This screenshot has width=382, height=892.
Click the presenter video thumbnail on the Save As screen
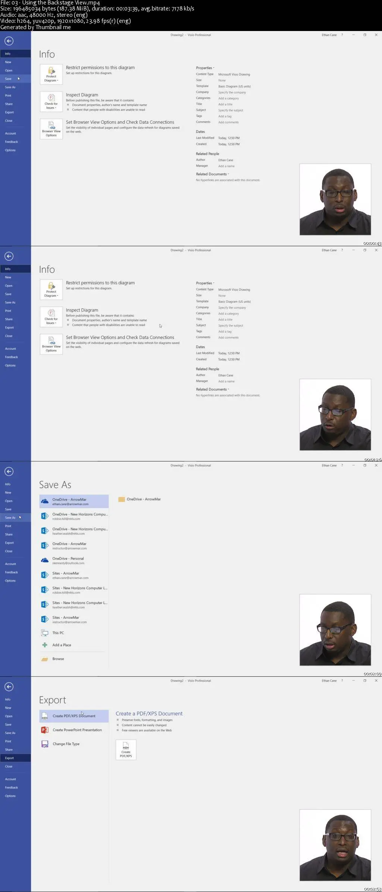pyautogui.click(x=335, y=630)
